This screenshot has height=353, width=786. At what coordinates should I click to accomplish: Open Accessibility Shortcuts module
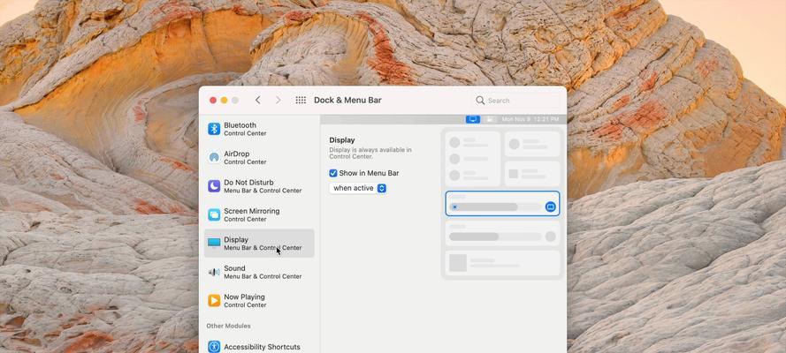point(259,347)
